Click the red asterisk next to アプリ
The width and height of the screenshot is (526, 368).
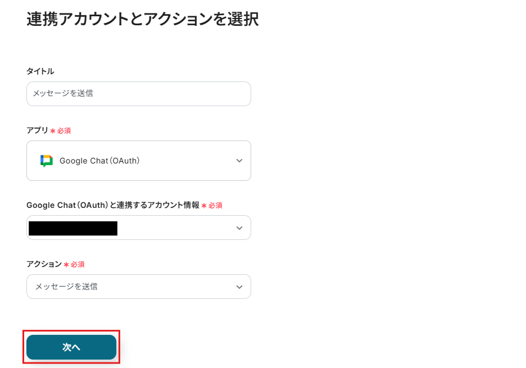point(53,131)
